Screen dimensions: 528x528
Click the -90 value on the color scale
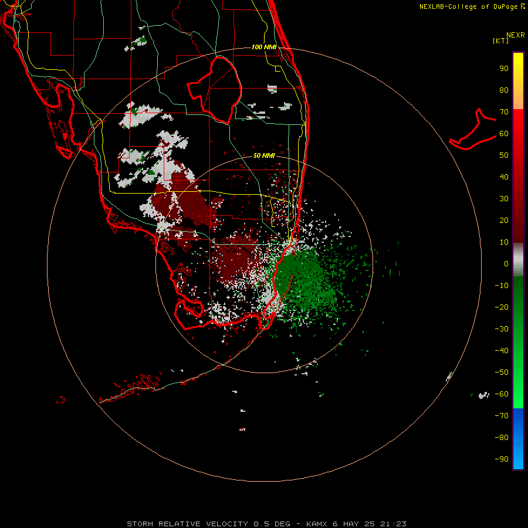point(502,459)
